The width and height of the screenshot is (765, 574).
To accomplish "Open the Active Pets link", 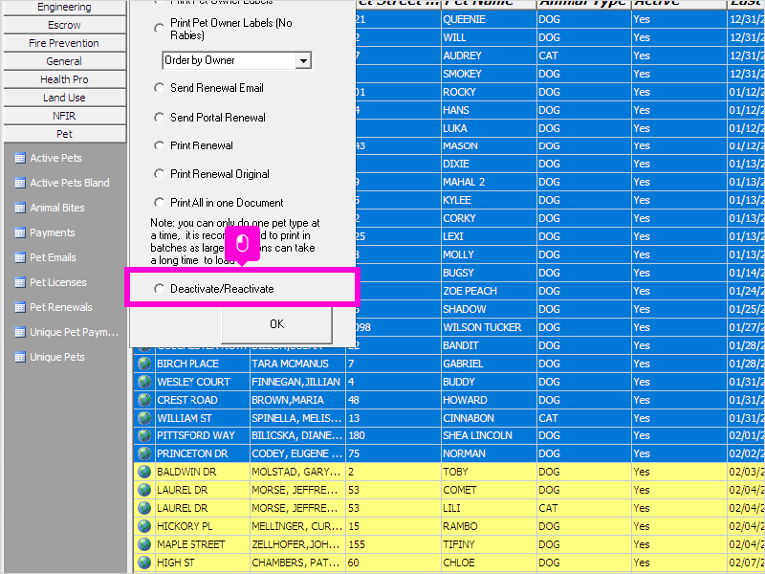I will point(55,158).
